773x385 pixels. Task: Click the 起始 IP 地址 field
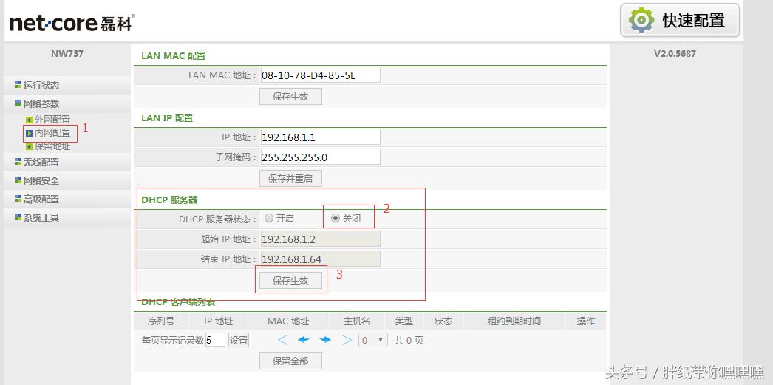point(320,239)
